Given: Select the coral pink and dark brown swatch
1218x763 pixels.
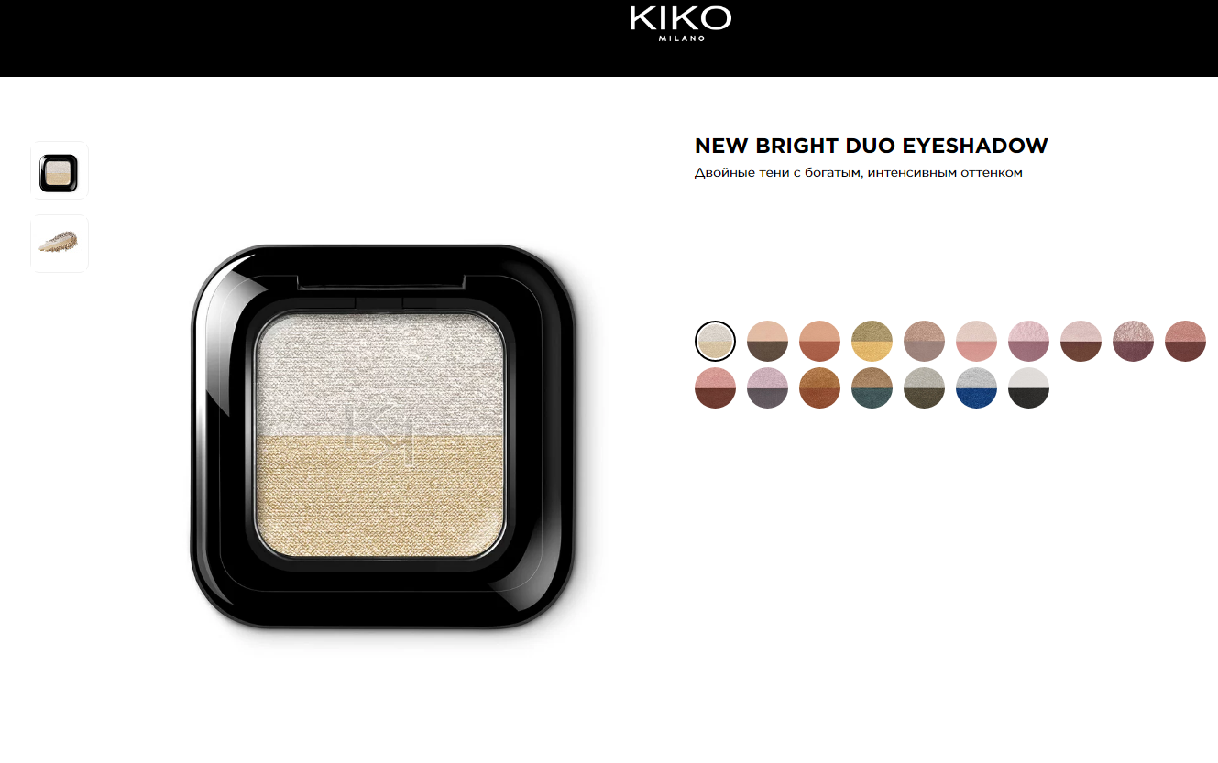Looking at the screenshot, I should [x=715, y=387].
